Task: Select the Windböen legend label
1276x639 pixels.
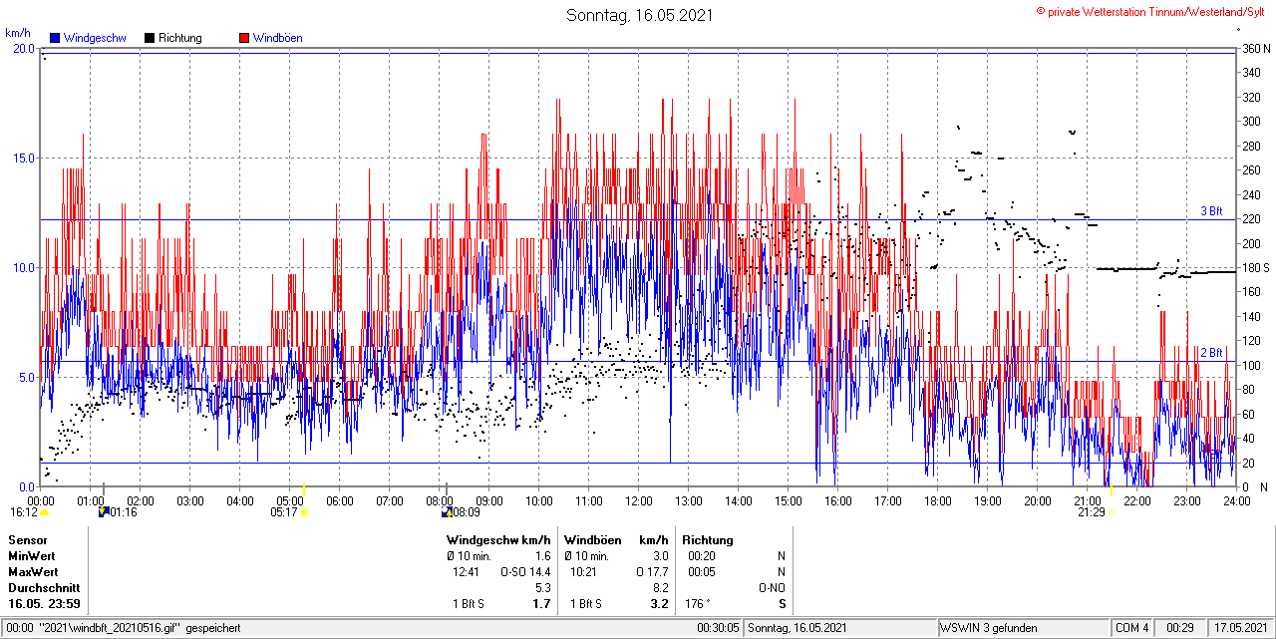Action: [x=277, y=38]
